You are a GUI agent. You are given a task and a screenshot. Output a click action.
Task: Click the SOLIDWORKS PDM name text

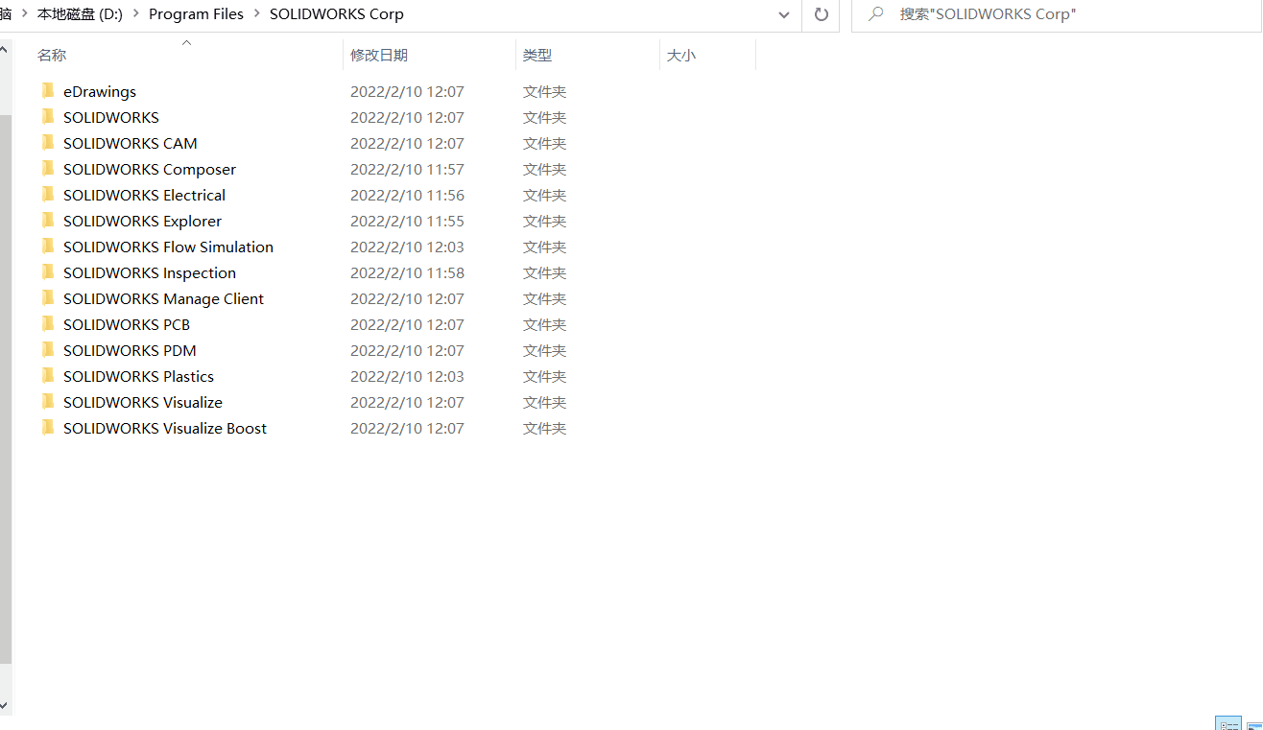click(130, 351)
